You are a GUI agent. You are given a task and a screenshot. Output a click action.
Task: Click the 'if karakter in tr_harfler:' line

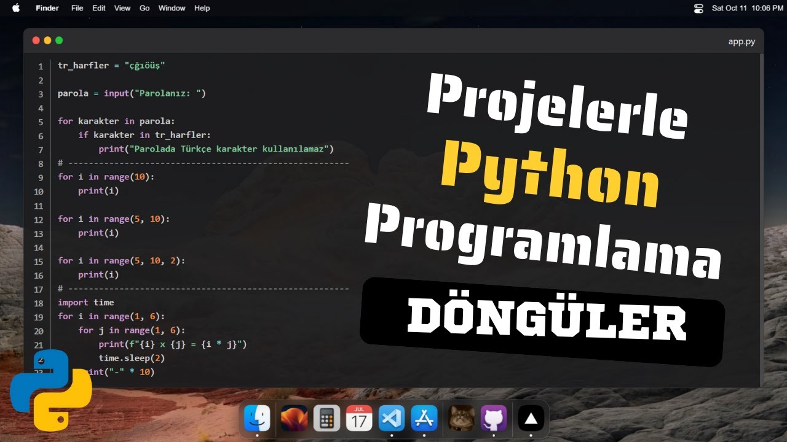(144, 135)
